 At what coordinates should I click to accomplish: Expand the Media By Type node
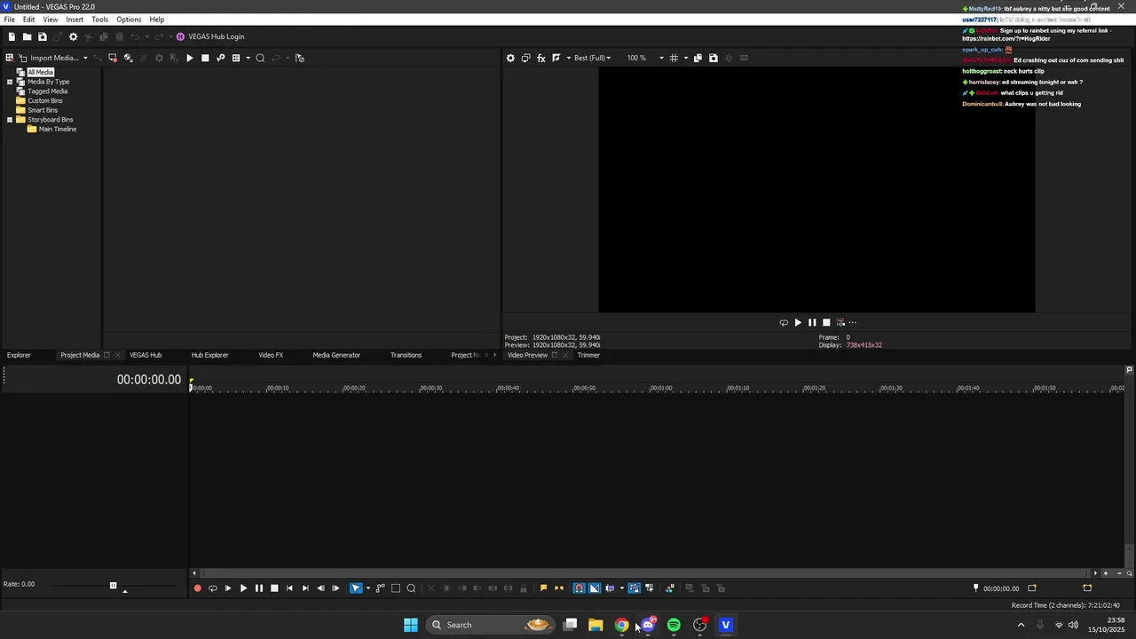point(10,82)
